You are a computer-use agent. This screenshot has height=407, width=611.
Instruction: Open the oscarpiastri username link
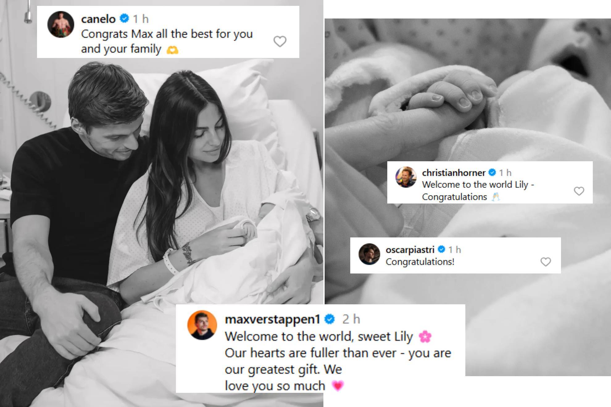pos(410,250)
